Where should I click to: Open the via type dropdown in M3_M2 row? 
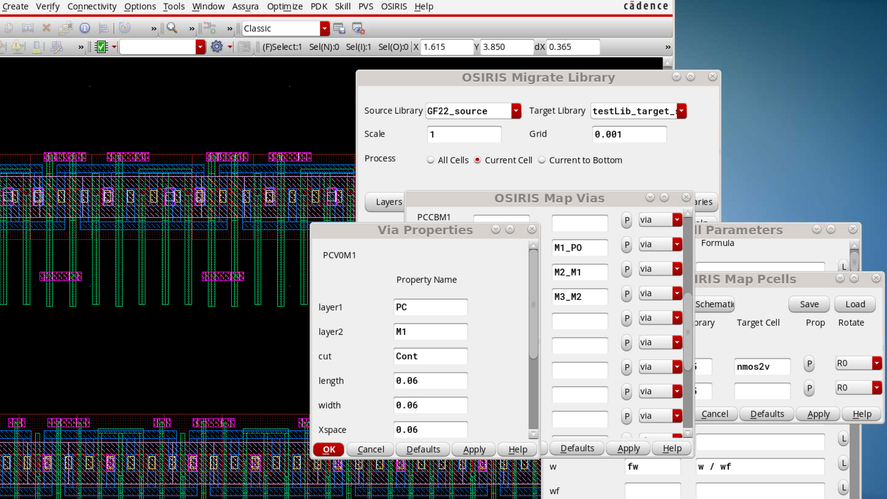coord(677,293)
